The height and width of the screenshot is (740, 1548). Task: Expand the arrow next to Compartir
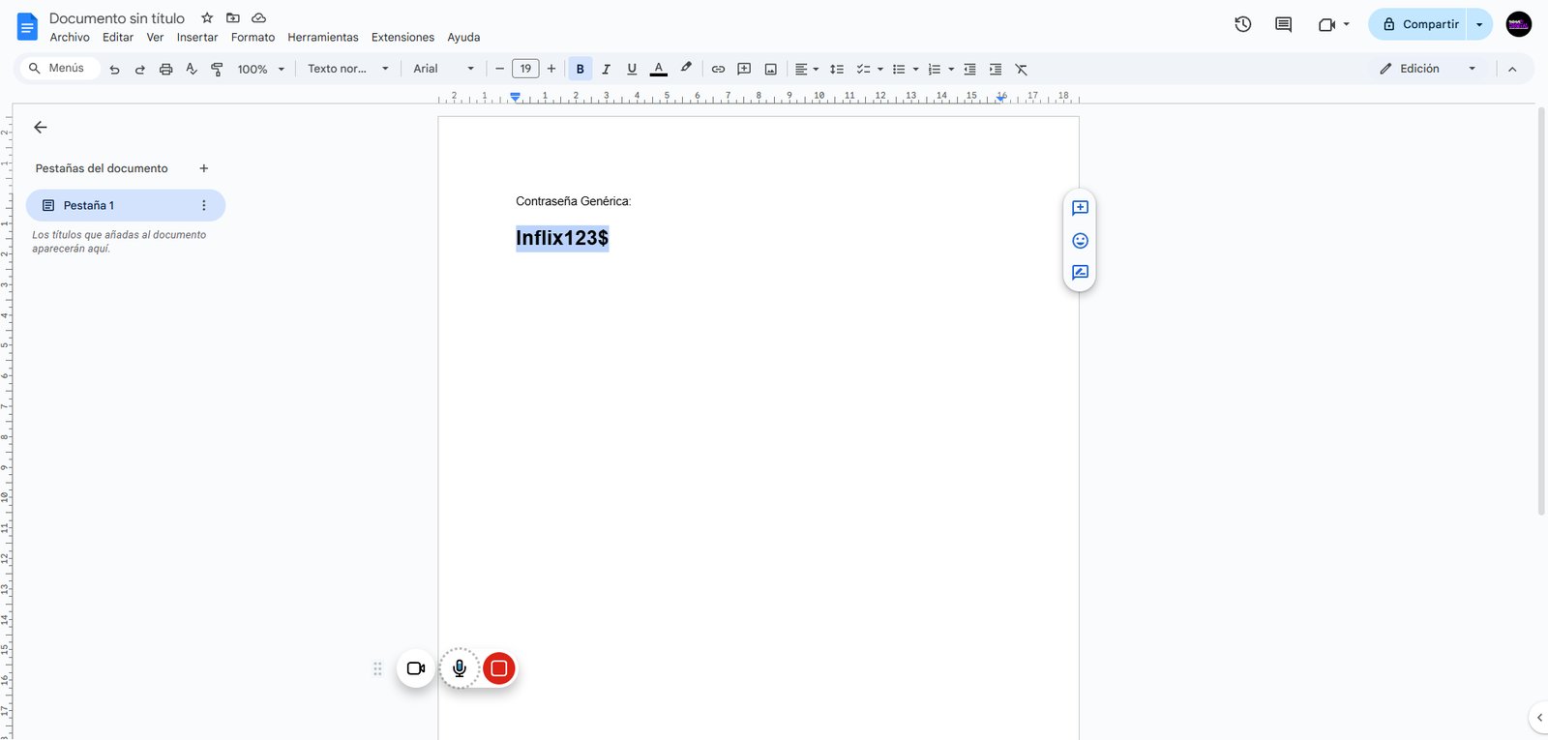(1479, 24)
